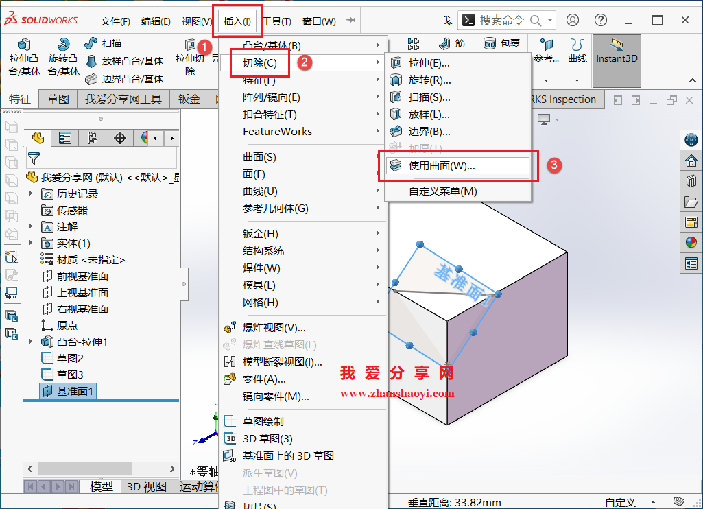This screenshot has height=509, width=703.
Task: Click the Appearances colorful sphere icon
Action: pyautogui.click(x=691, y=243)
